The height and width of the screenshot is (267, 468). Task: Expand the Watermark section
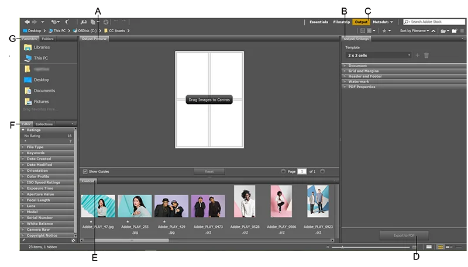tap(404, 82)
